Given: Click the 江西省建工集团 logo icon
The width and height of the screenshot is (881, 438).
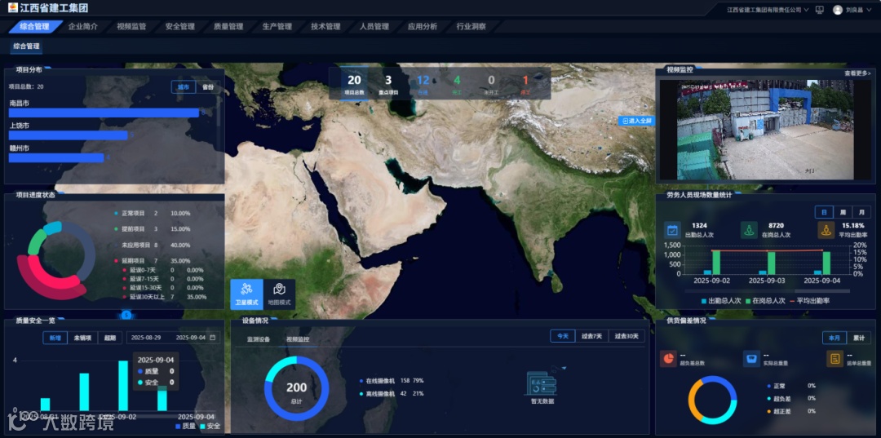Looking at the screenshot, I should tap(12, 8).
